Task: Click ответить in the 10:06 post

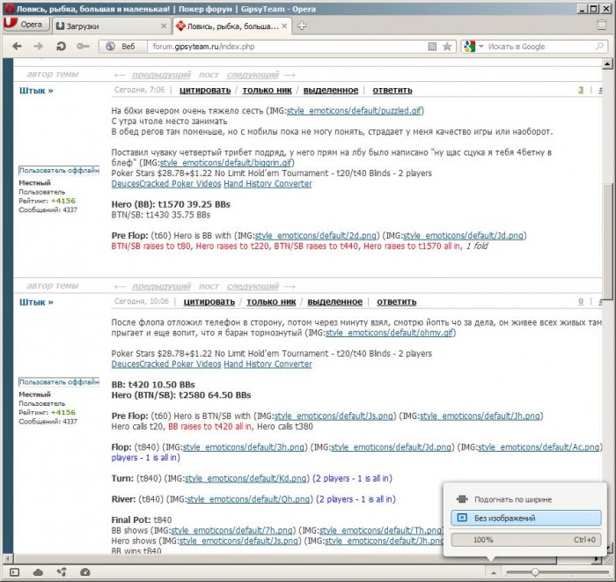Action: tap(397, 301)
